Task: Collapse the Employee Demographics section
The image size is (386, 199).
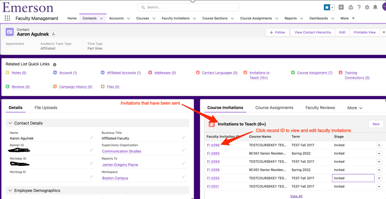Action: pyautogui.click(x=11, y=191)
